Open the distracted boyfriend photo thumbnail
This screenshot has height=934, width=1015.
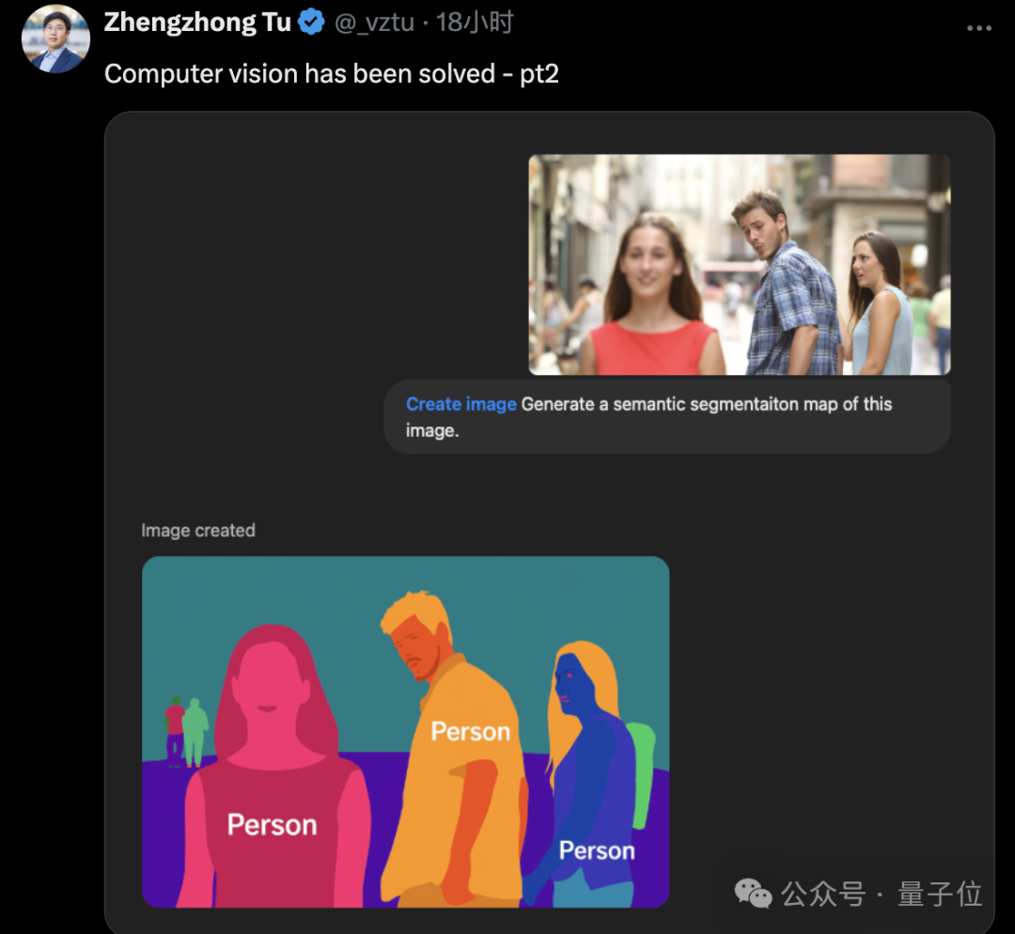pyautogui.click(x=740, y=265)
